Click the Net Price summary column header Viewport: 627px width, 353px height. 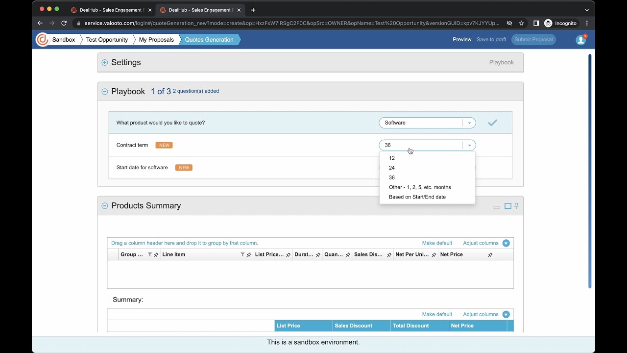478,326
